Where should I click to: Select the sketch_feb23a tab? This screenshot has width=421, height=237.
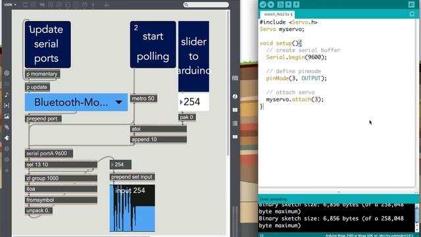278,14
